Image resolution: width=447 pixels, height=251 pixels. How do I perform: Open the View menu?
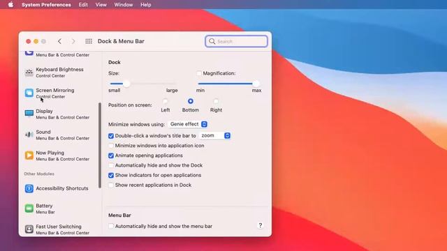pyautogui.click(x=101, y=5)
